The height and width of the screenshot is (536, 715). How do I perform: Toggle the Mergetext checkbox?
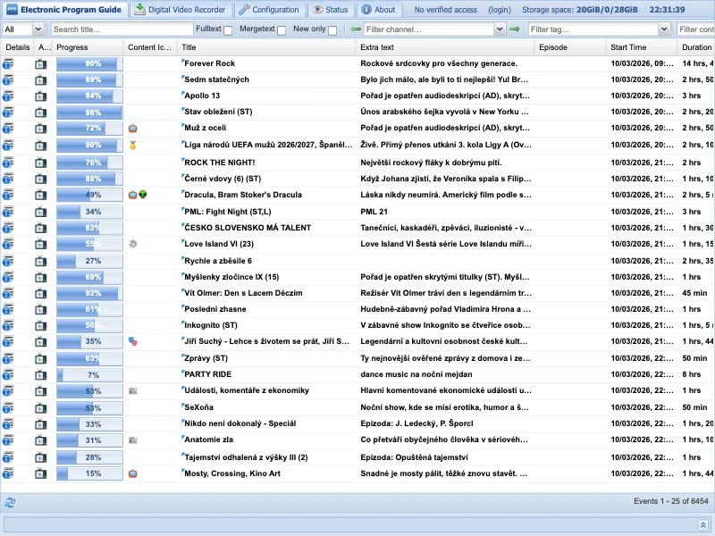pyautogui.click(x=282, y=30)
